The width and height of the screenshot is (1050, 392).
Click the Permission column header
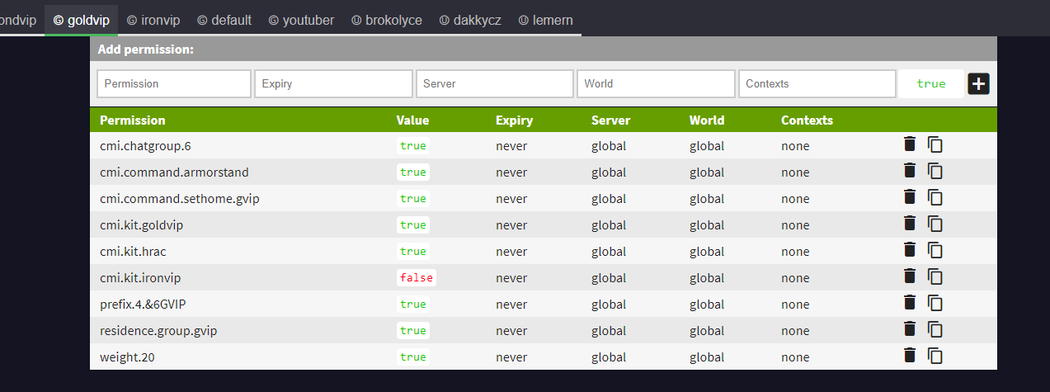coord(133,120)
